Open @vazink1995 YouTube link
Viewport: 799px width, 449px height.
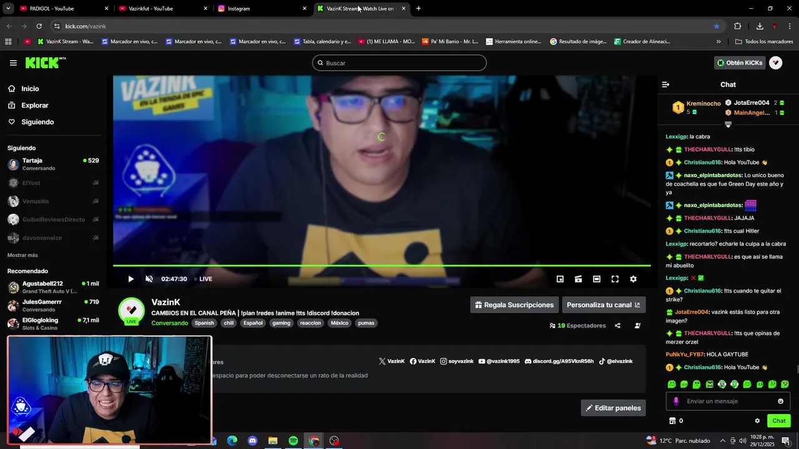[499, 361]
